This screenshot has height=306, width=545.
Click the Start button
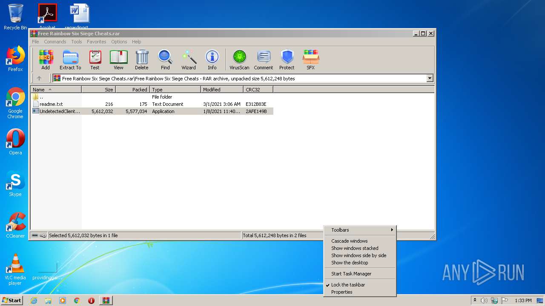(12, 300)
